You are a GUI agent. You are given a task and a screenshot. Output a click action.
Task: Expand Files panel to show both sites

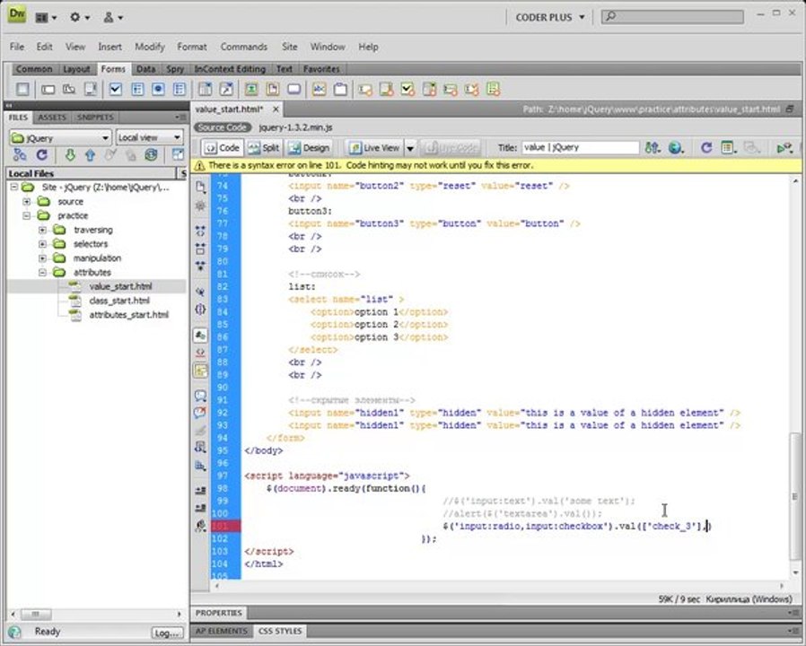(x=178, y=154)
